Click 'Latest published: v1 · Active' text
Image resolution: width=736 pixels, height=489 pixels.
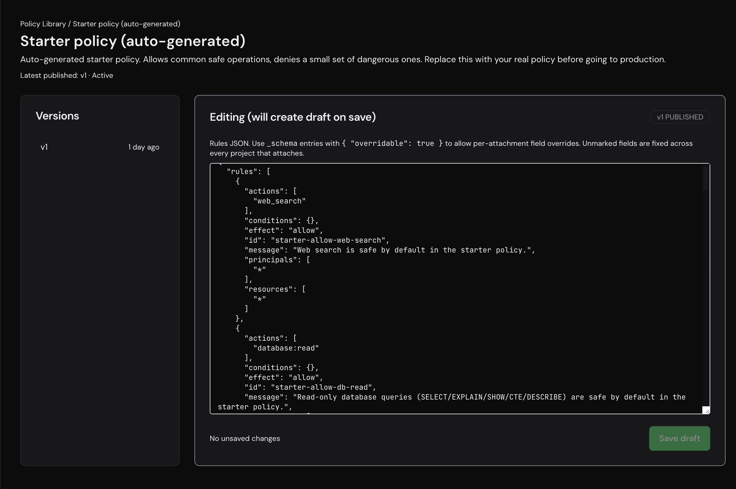pyautogui.click(x=67, y=75)
